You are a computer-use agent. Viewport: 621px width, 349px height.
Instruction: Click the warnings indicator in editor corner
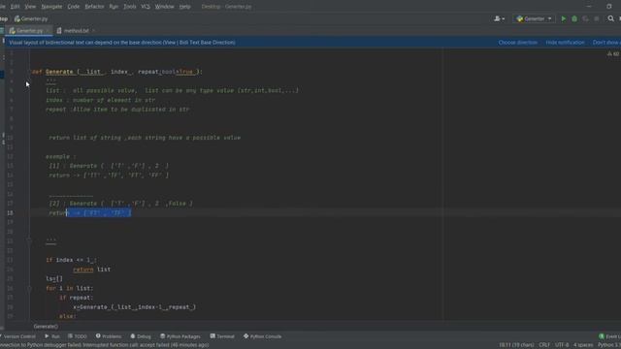pyautogui.click(x=613, y=53)
